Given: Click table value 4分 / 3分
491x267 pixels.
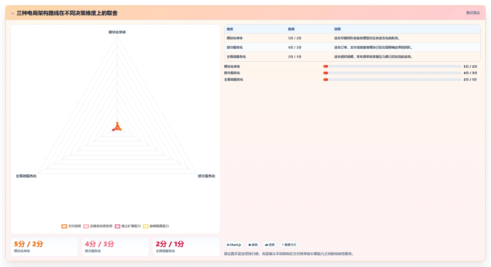Looking at the screenshot, I should pos(294,48).
